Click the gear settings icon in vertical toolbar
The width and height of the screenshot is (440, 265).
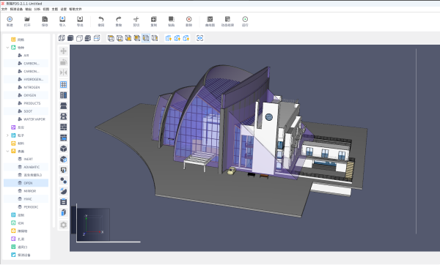[x=63, y=225]
